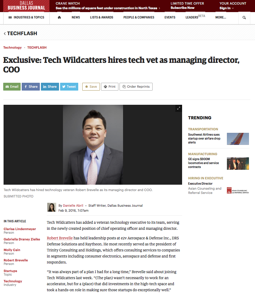
Task: Expand the Sign In account dropdown
Action: [227, 8]
